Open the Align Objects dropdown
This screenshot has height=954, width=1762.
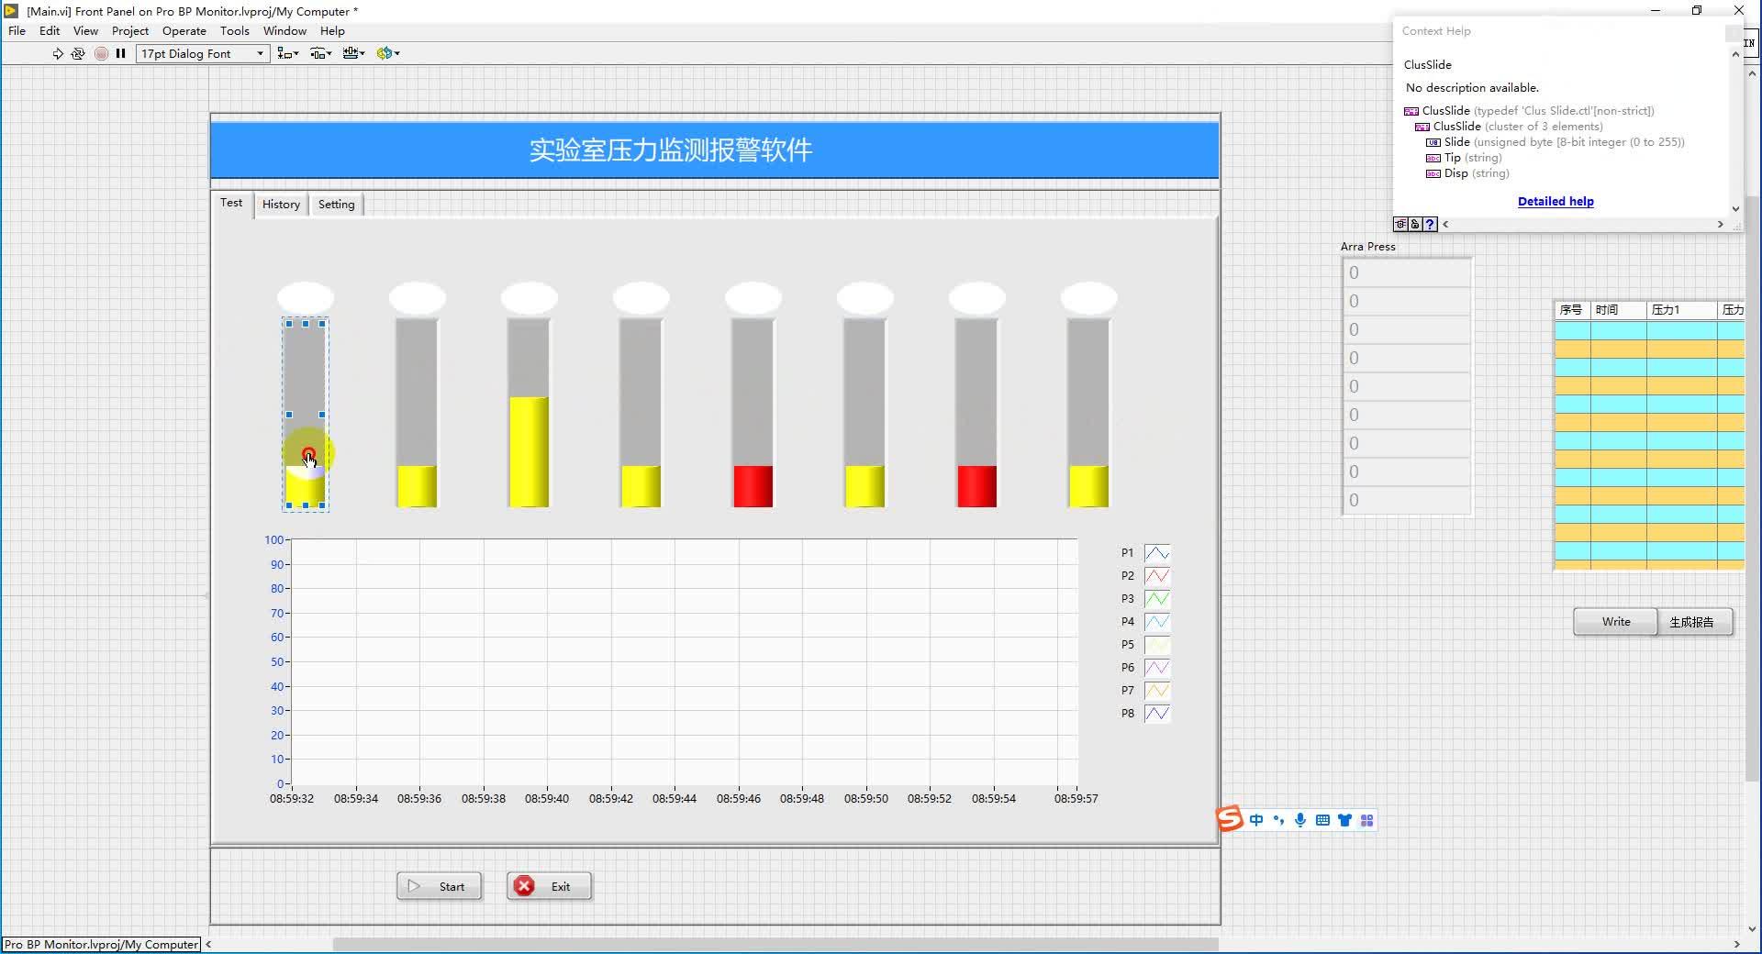click(287, 53)
